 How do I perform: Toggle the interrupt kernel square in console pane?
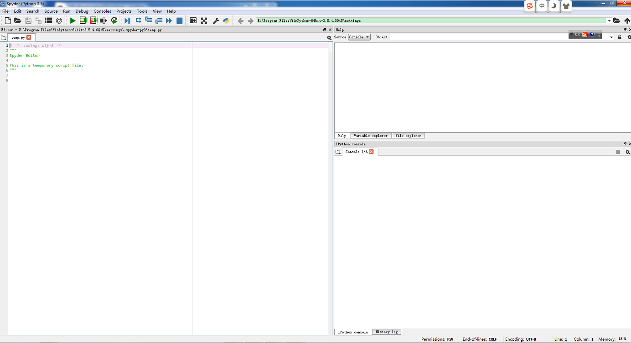[x=619, y=152]
